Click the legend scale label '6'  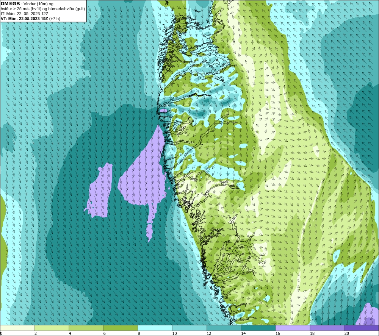click(x=105, y=333)
